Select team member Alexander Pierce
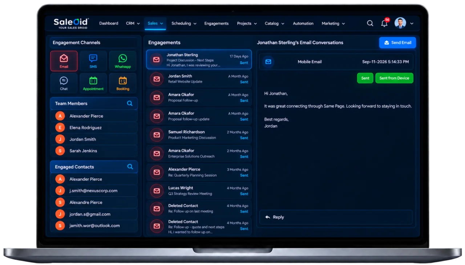This screenshot has height=265, width=465. click(x=94, y=116)
